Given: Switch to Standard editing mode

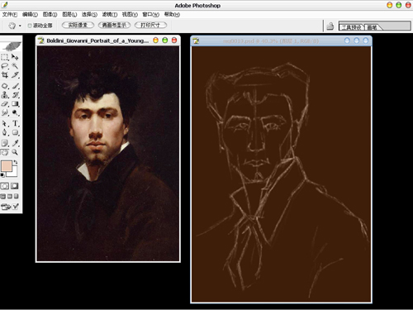Looking at the screenshot, I should click(5, 186).
